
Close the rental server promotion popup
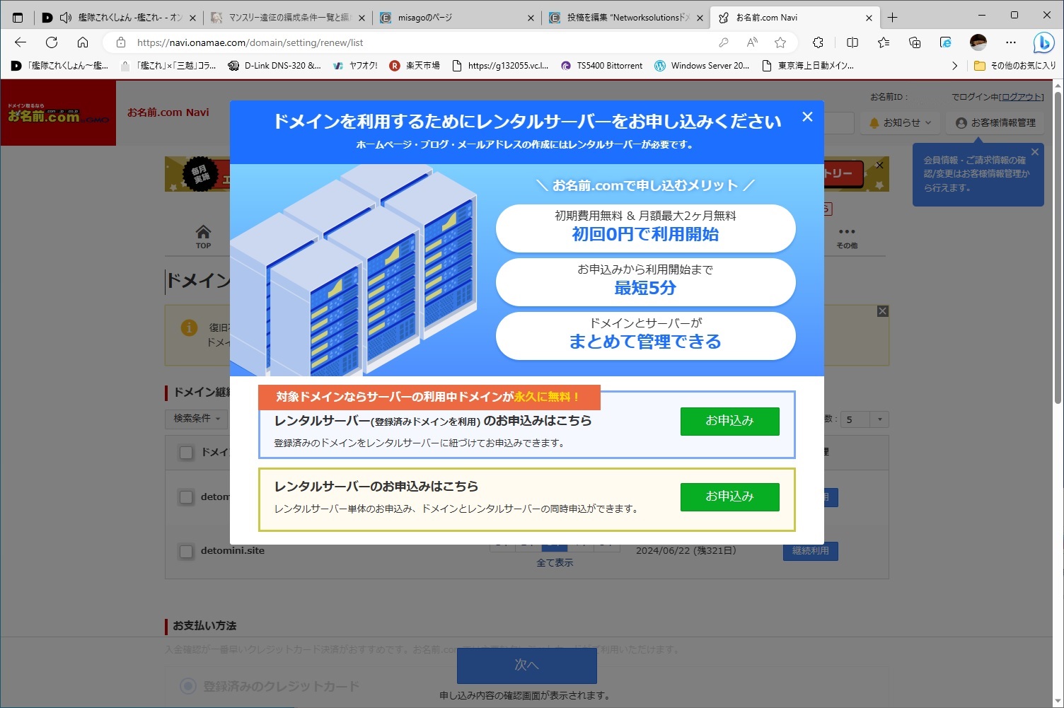pyautogui.click(x=807, y=117)
